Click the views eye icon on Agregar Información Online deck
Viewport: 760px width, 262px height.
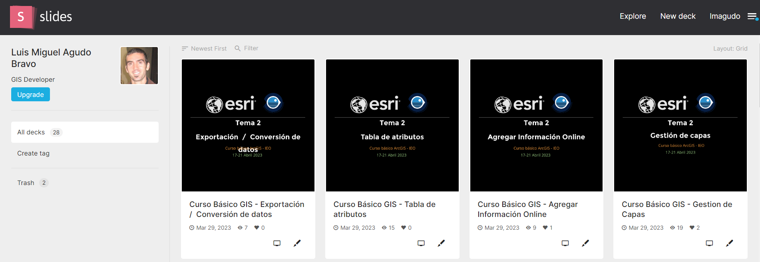[528, 228]
